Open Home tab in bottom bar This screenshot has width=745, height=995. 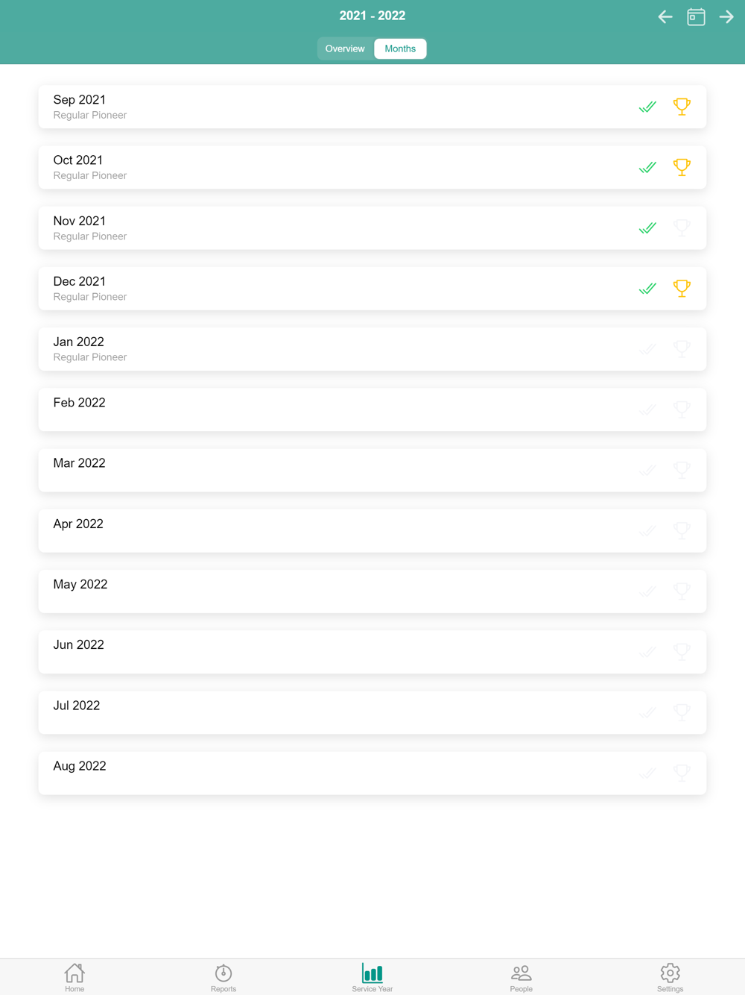(x=74, y=976)
